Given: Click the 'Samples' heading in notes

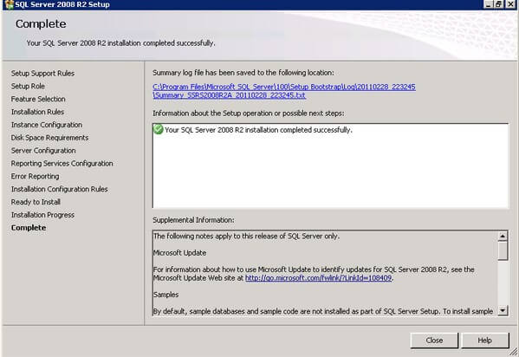Looking at the screenshot, I should point(165,295).
